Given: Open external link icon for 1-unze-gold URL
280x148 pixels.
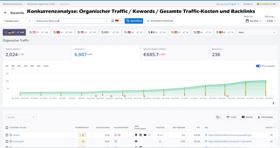Looking at the screenshot, I should (206, 141).
